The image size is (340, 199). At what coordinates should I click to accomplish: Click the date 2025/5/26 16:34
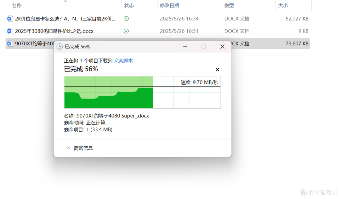point(179,19)
